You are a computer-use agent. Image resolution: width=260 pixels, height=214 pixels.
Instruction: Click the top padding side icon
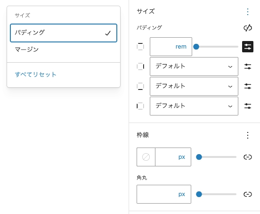pos(140,47)
